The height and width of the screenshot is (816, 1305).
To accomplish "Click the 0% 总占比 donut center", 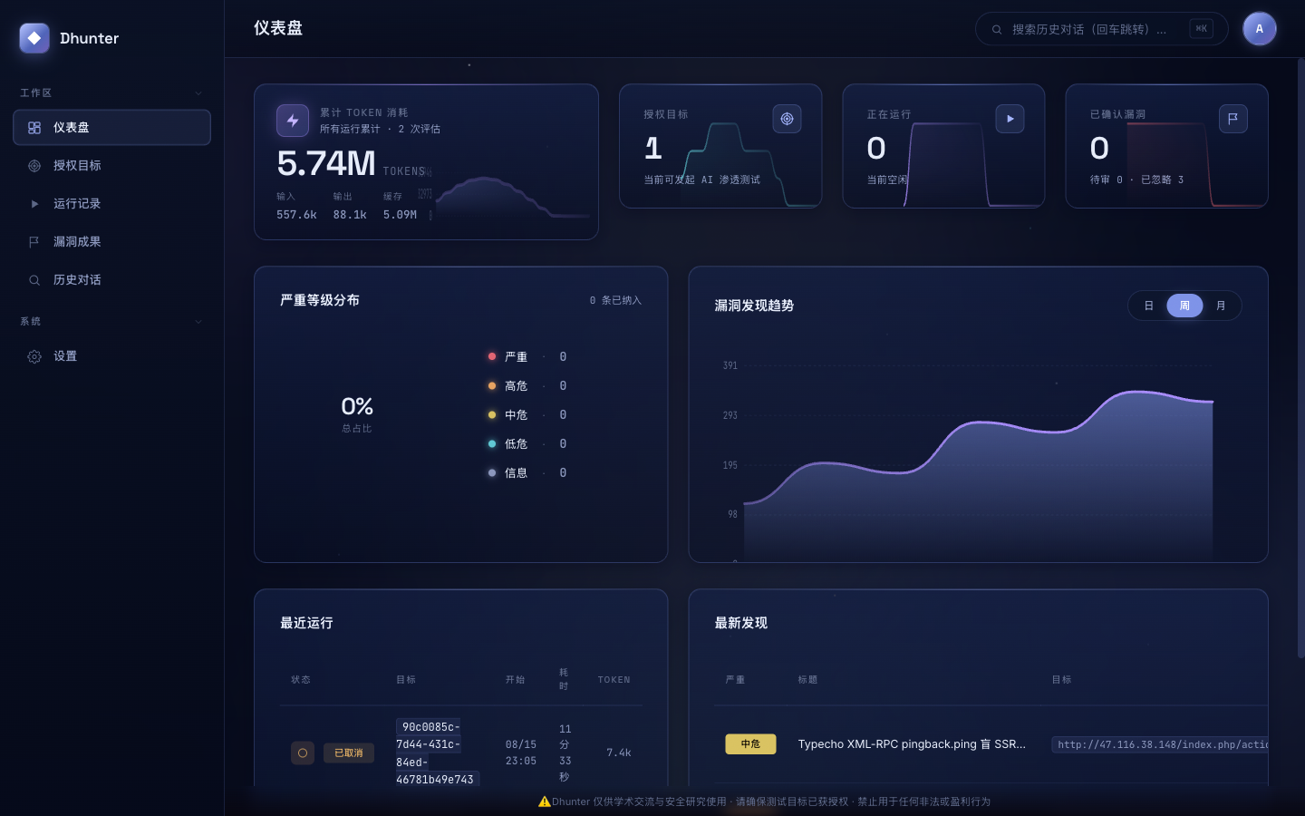I will 357,414.
